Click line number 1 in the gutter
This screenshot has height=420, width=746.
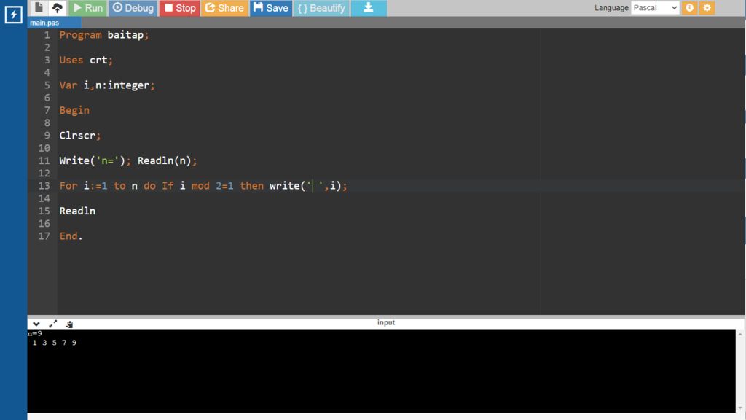click(x=47, y=35)
